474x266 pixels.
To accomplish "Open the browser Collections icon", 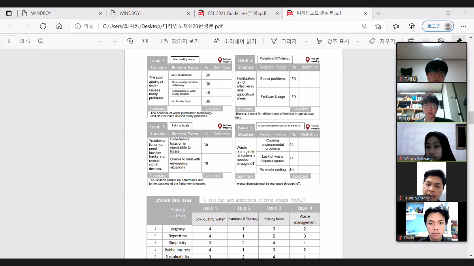I will tap(412, 26).
